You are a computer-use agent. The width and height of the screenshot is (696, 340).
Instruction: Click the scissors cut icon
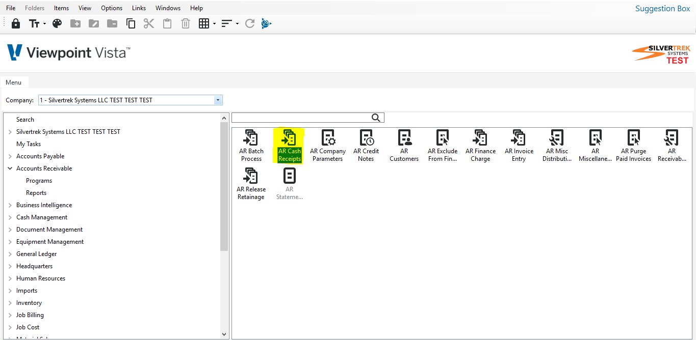tap(149, 23)
